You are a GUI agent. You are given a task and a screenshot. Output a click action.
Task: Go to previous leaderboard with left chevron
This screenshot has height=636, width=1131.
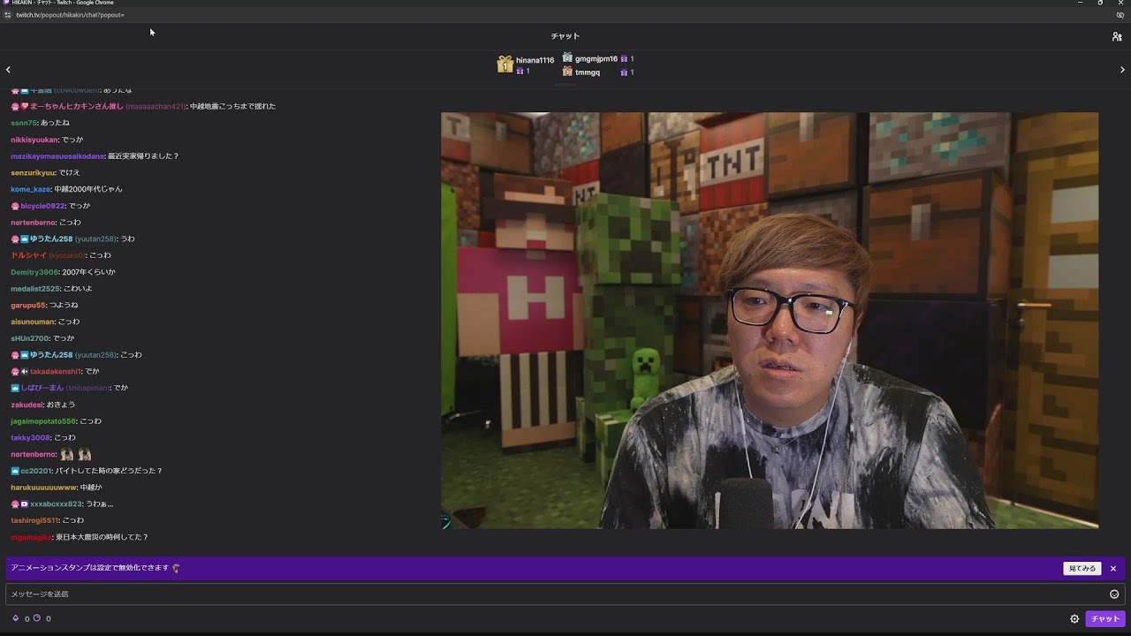[x=8, y=70]
